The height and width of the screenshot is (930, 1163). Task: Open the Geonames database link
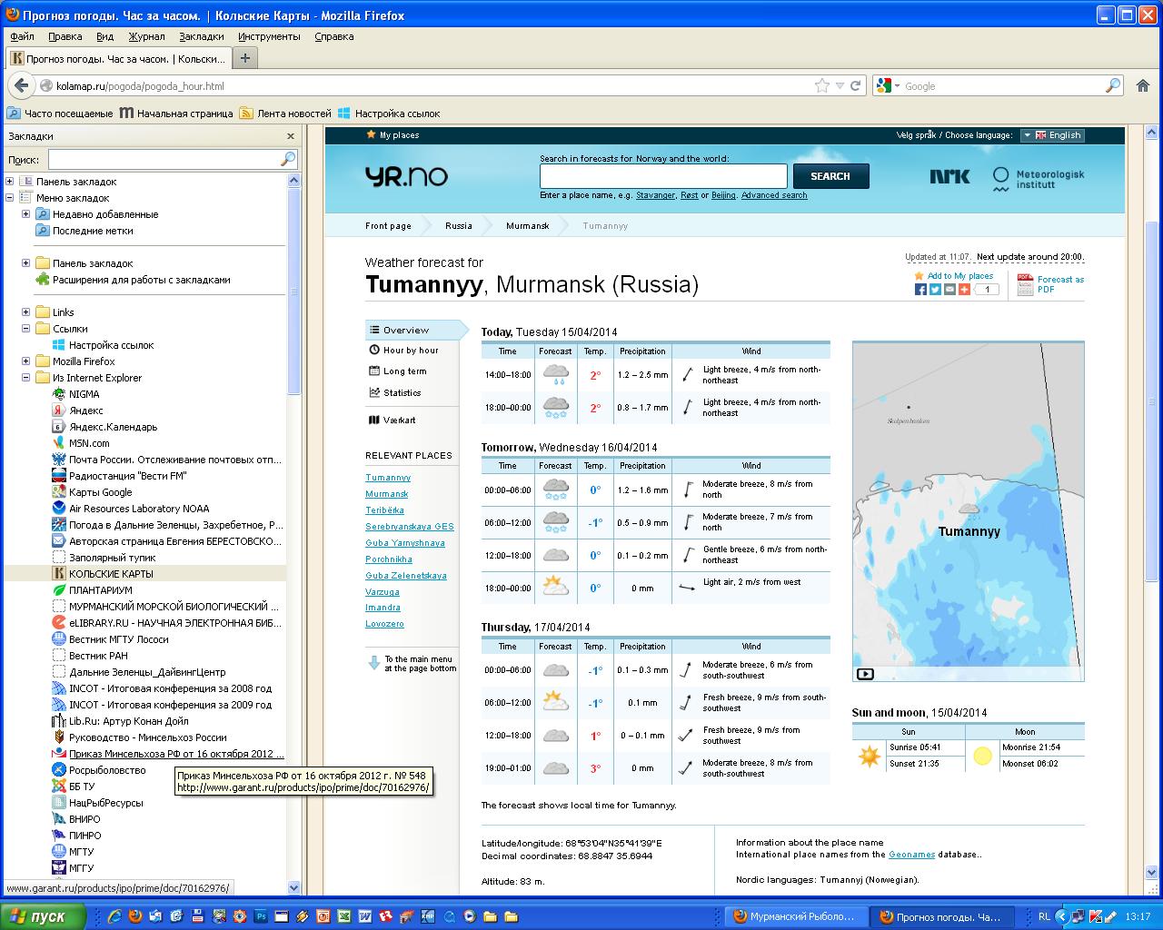pyautogui.click(x=911, y=855)
